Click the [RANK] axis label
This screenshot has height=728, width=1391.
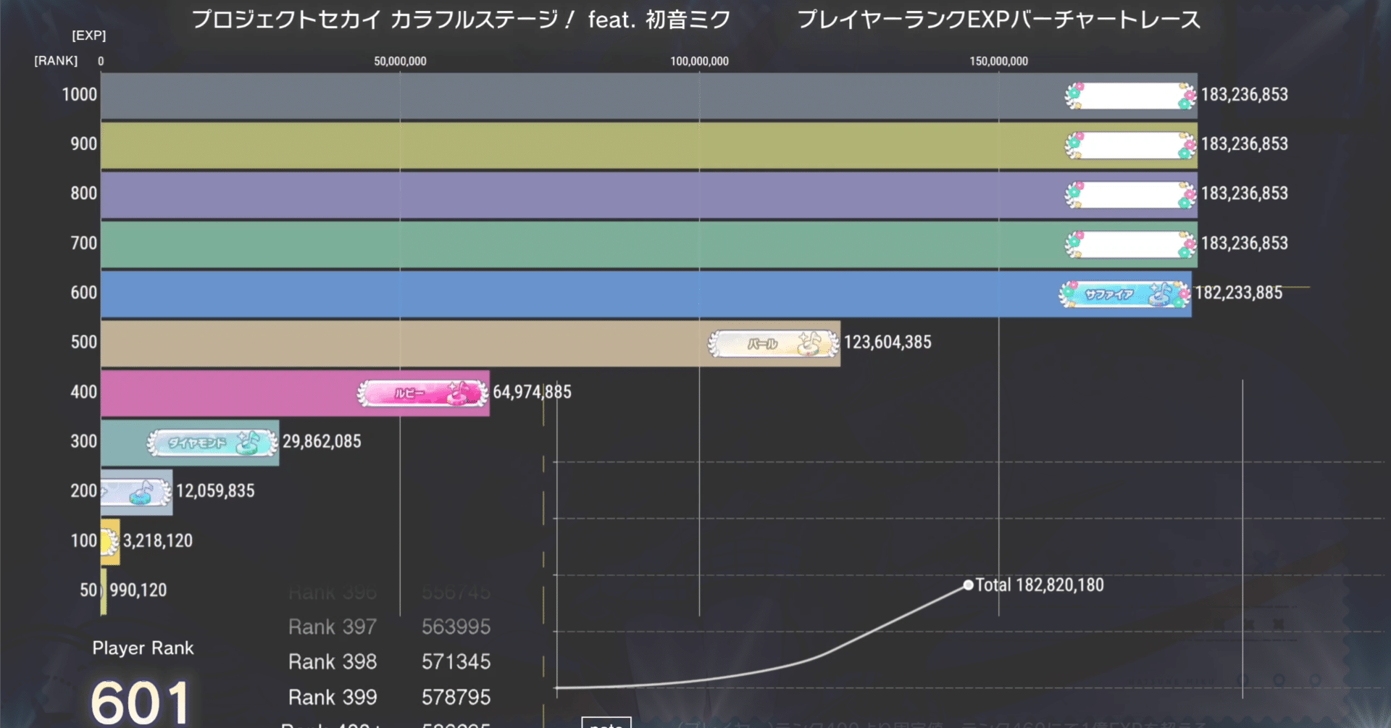[57, 60]
